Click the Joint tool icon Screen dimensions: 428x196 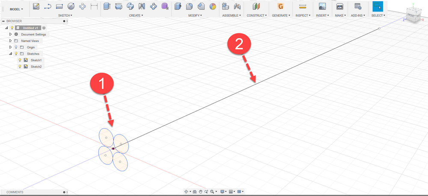(x=237, y=6)
